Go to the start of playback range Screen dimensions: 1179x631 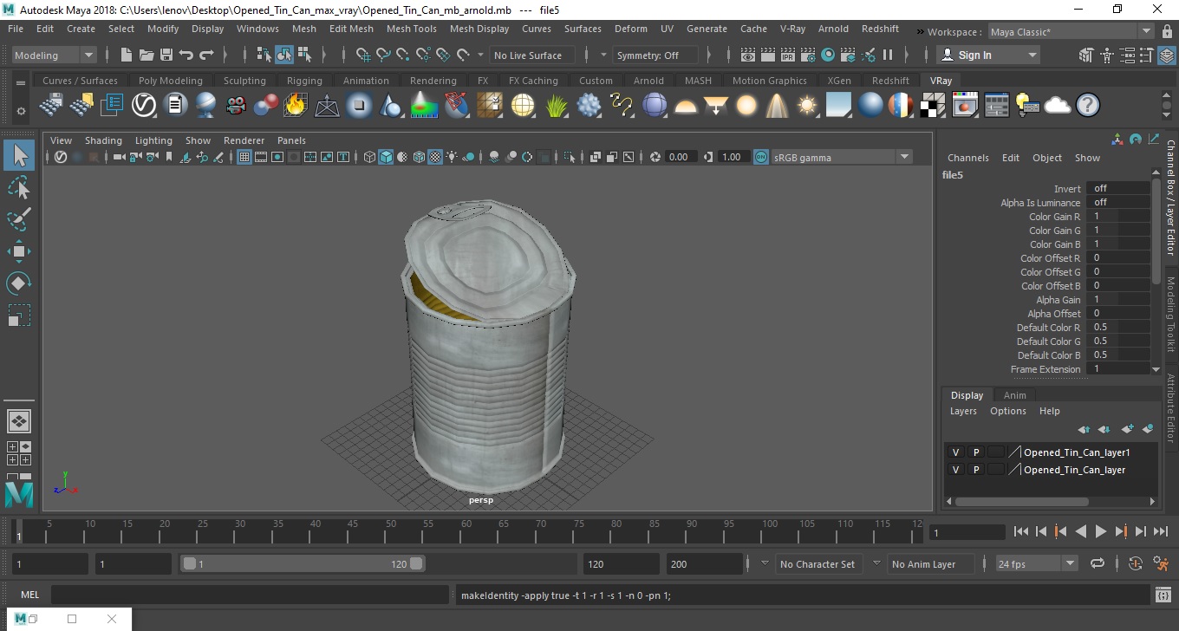click(x=1020, y=531)
